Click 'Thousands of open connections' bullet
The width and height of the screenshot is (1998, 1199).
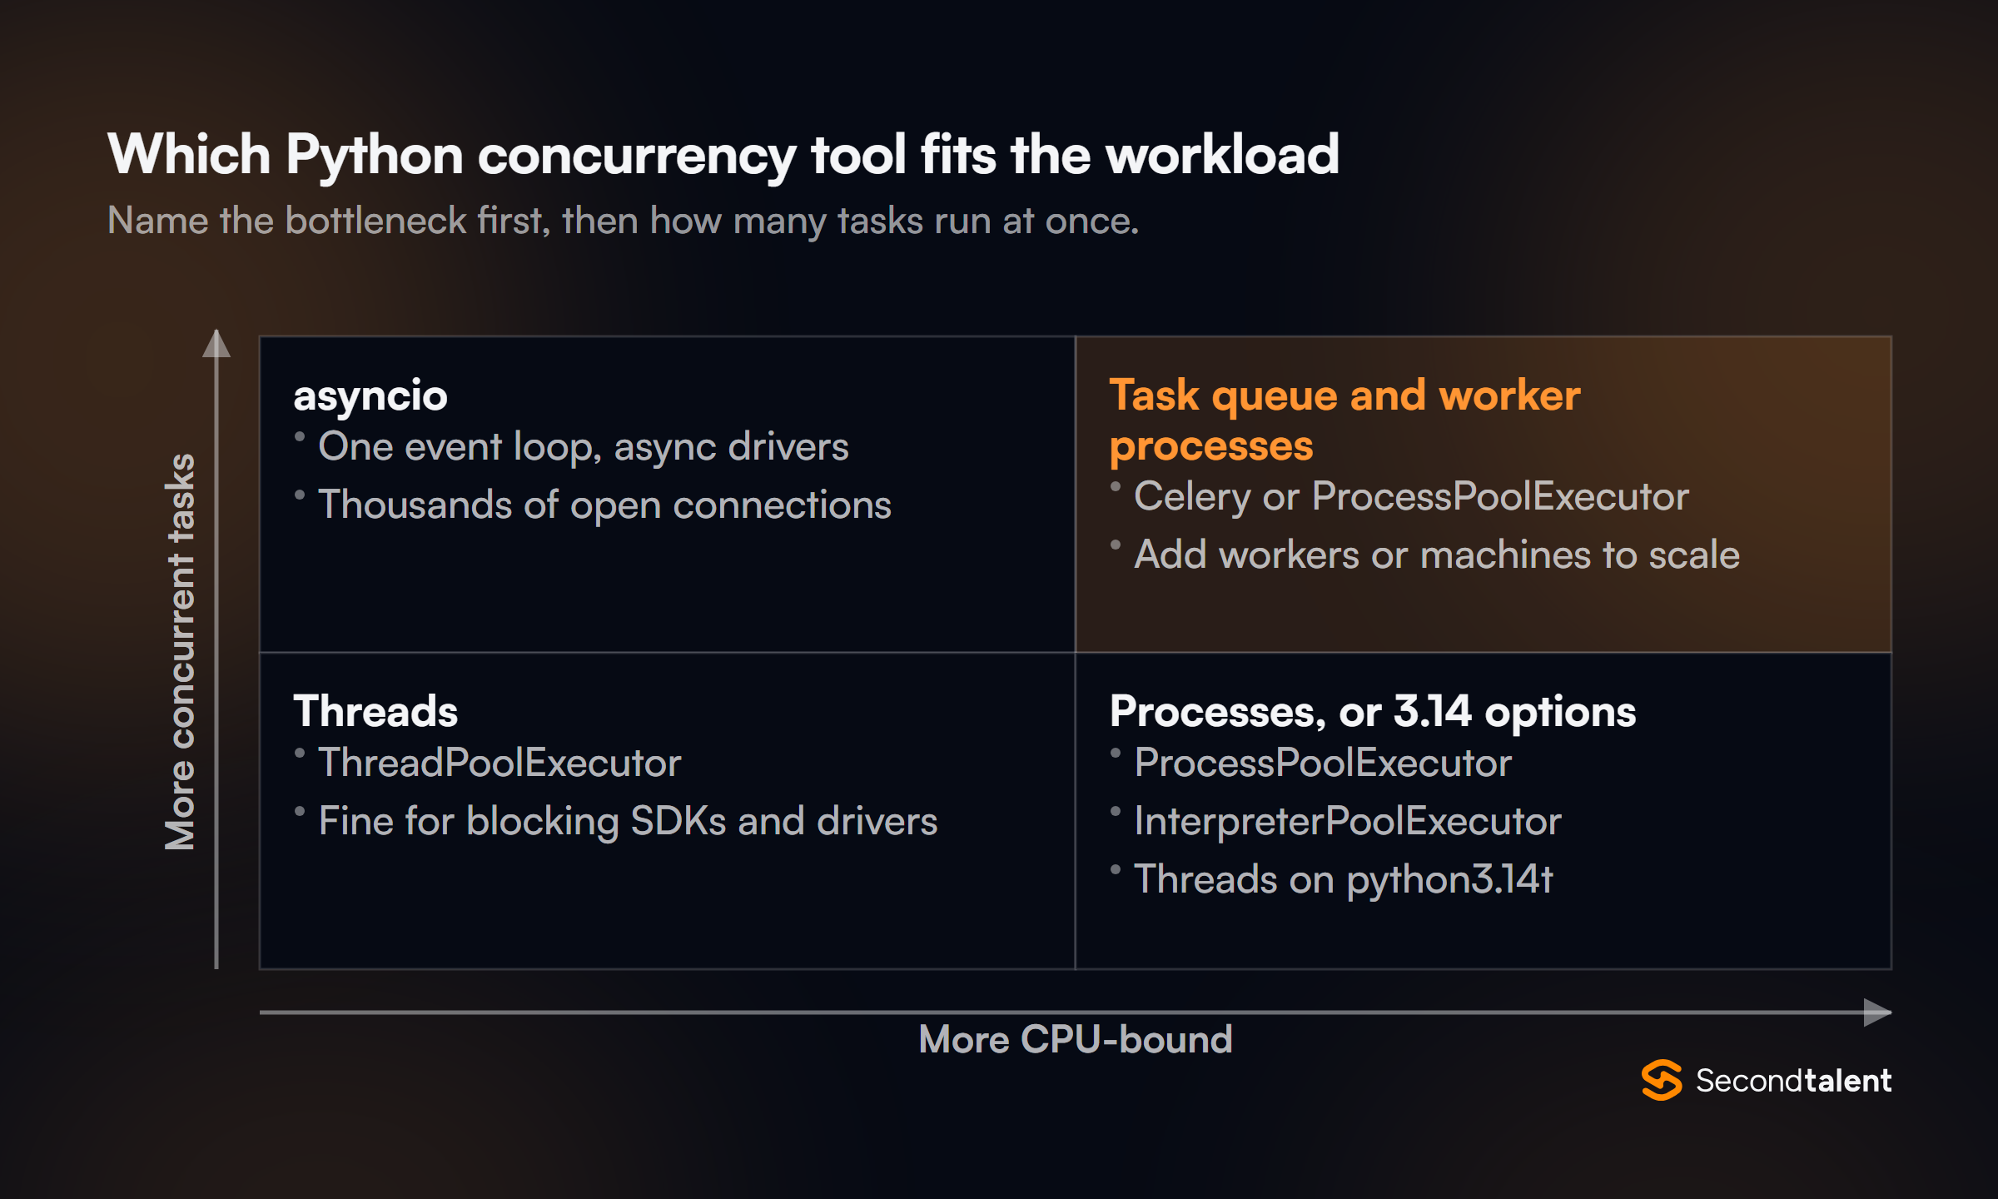click(604, 505)
